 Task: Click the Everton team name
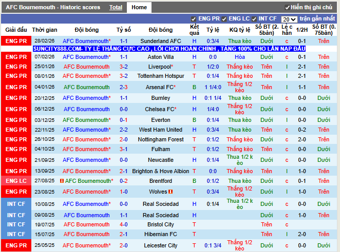[x=161, y=120]
